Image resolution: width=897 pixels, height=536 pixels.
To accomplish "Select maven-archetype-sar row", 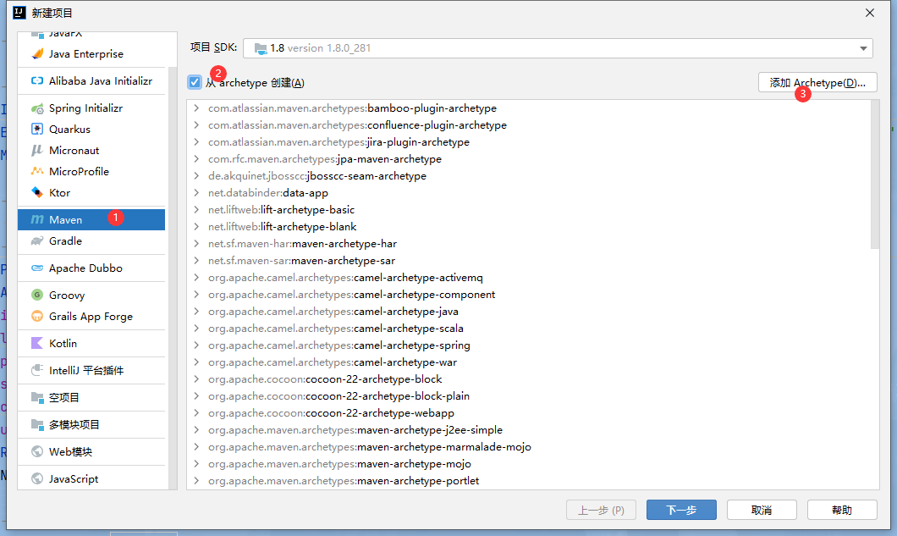I will [528, 261].
